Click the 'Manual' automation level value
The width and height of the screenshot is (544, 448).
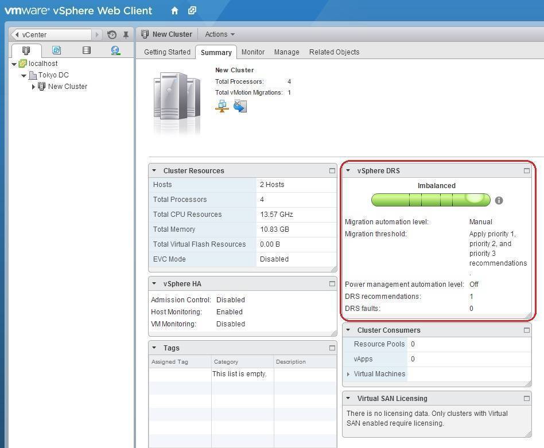480,221
